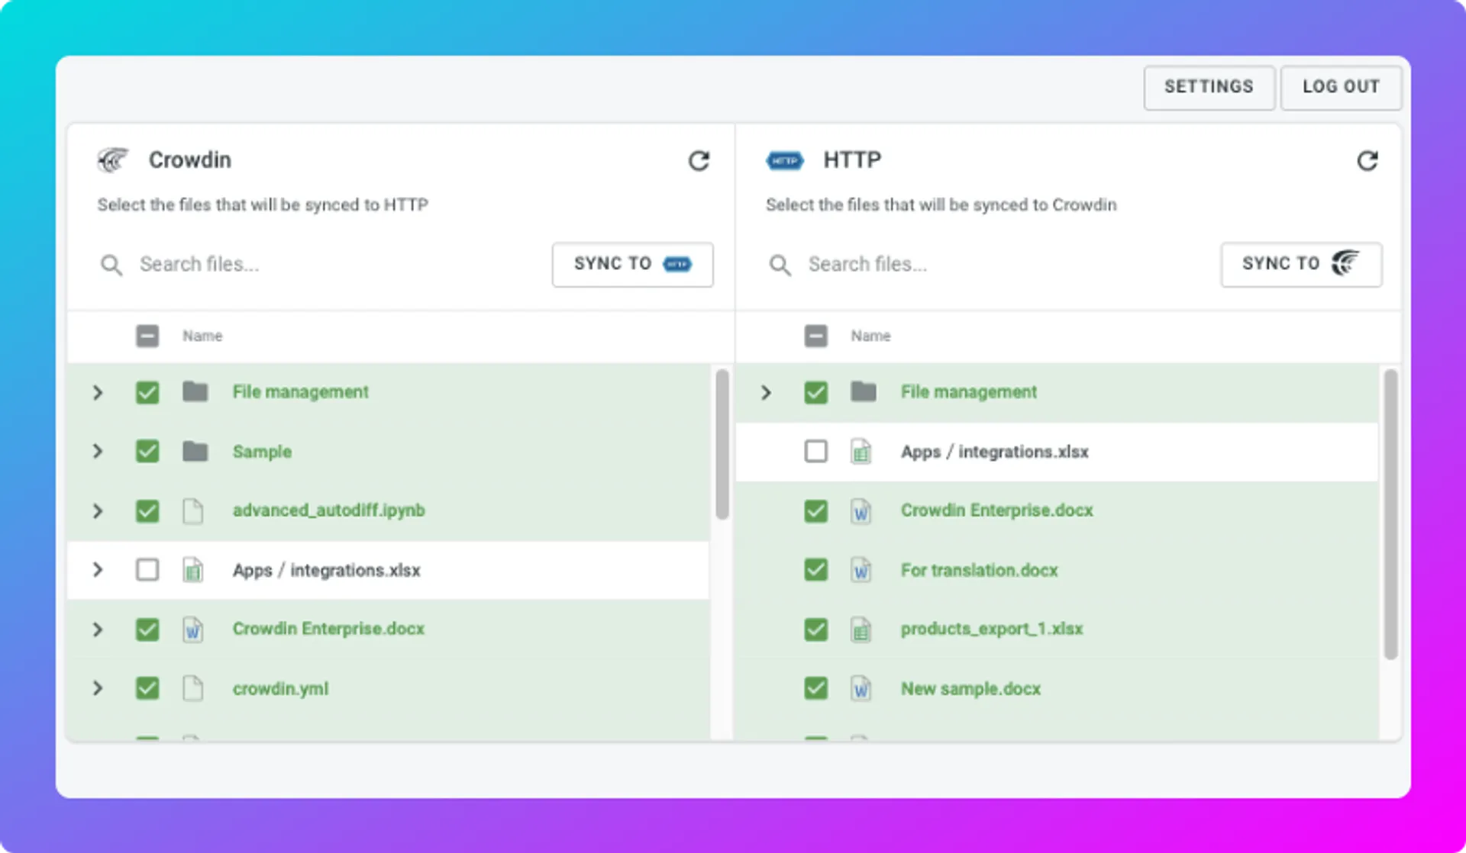Refresh the Crowdin file list
This screenshot has height=853, width=1466.
click(699, 161)
